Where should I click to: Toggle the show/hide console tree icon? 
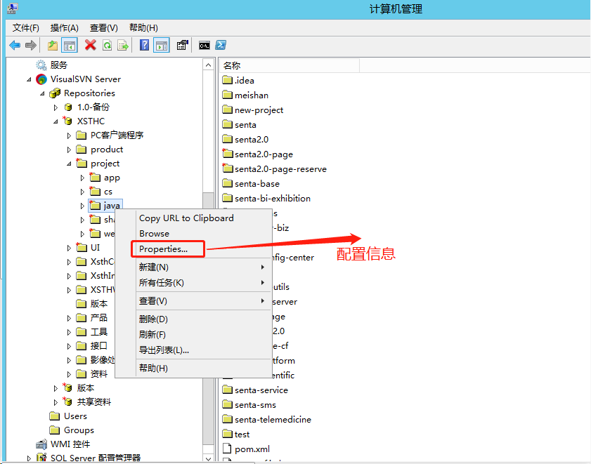click(x=70, y=46)
